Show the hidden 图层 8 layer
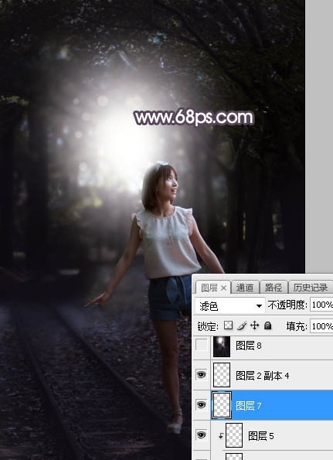Viewport: 333px width, 460px height. coord(201,346)
